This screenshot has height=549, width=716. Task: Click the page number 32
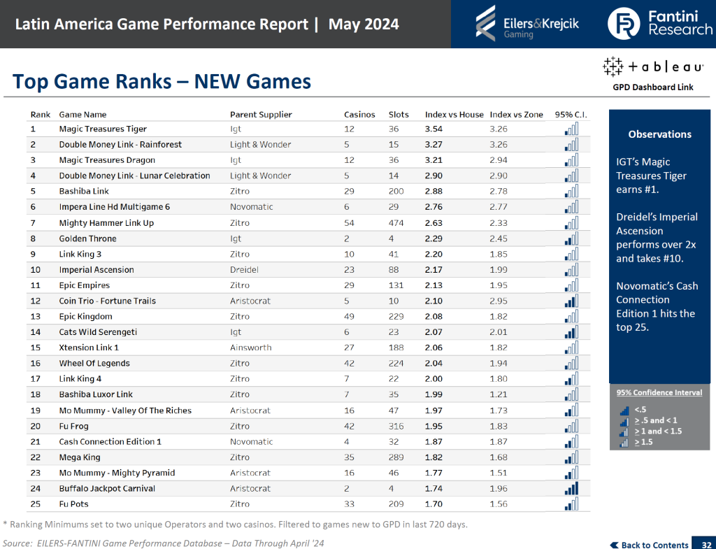(706, 544)
